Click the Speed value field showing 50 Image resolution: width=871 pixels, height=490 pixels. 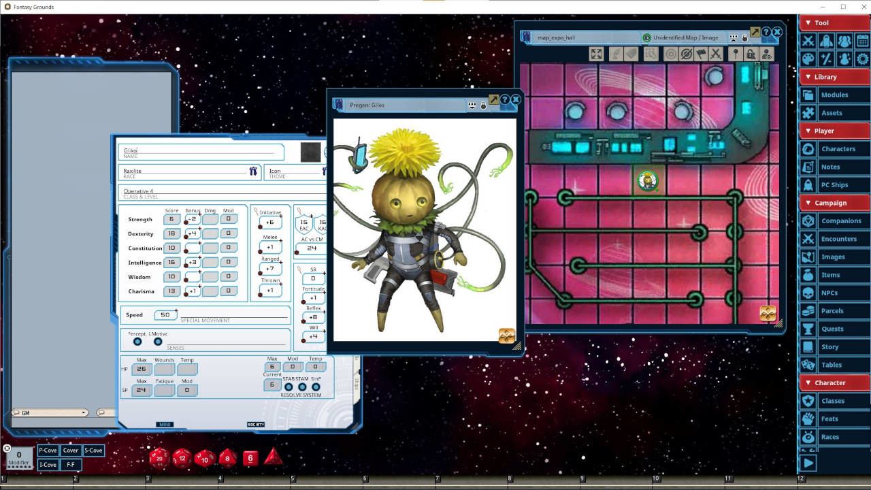tap(165, 315)
